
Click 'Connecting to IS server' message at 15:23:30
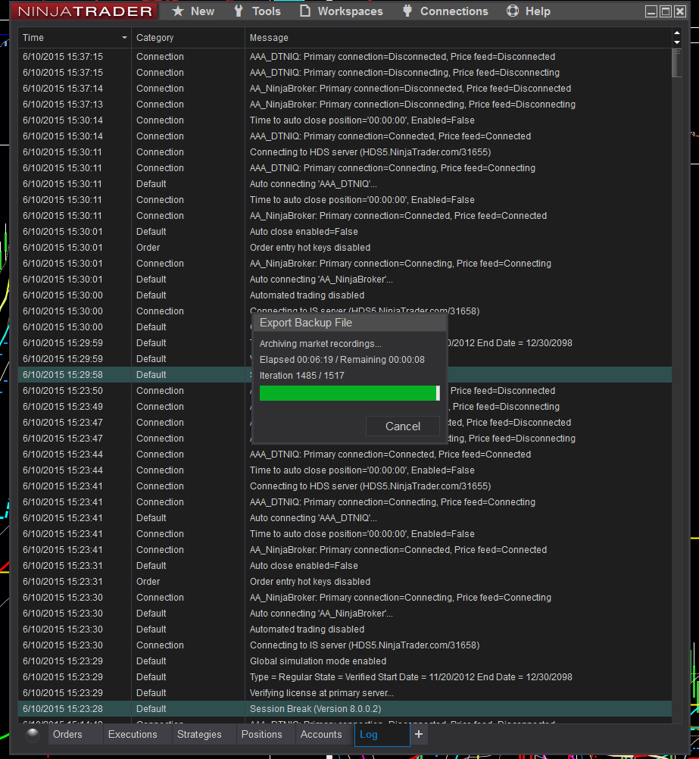pos(364,645)
